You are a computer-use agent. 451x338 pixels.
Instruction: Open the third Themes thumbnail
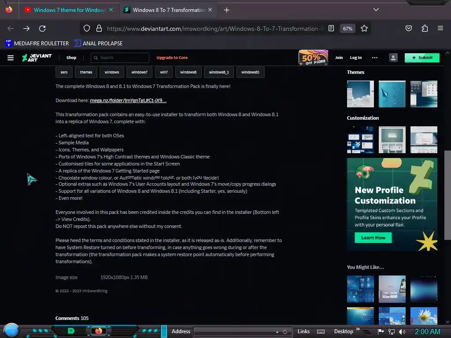(x=424, y=94)
